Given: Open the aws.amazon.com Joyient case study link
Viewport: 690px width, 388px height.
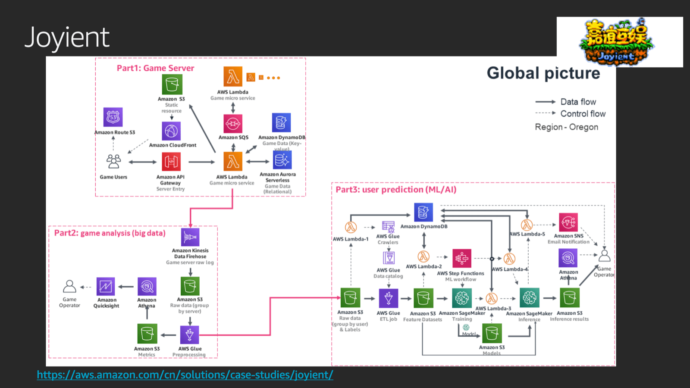Looking at the screenshot, I should 185,375.
